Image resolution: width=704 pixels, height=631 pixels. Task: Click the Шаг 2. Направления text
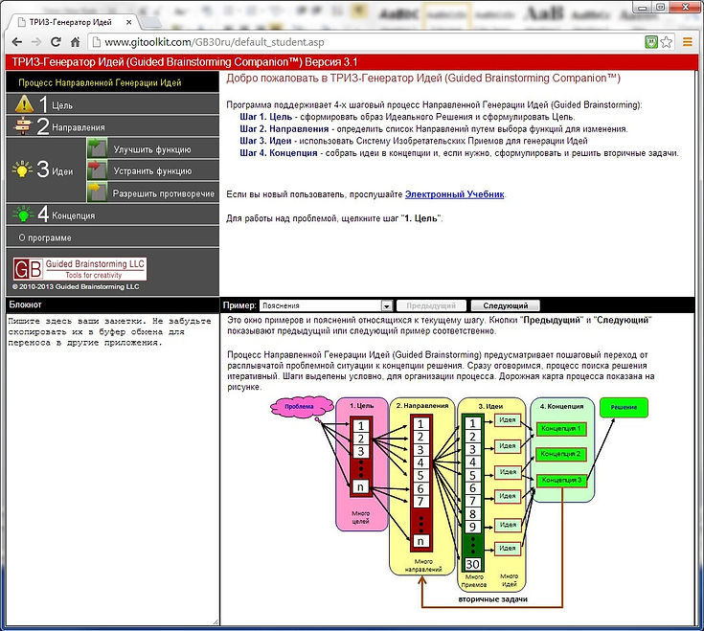tap(284, 129)
